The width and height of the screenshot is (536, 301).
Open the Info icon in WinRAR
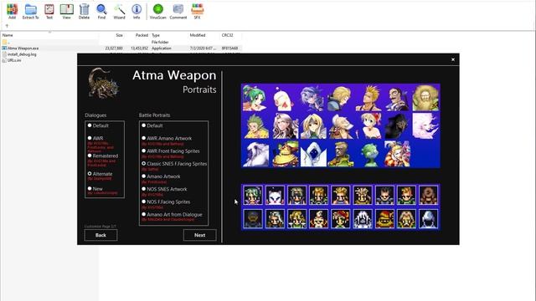pyautogui.click(x=137, y=9)
